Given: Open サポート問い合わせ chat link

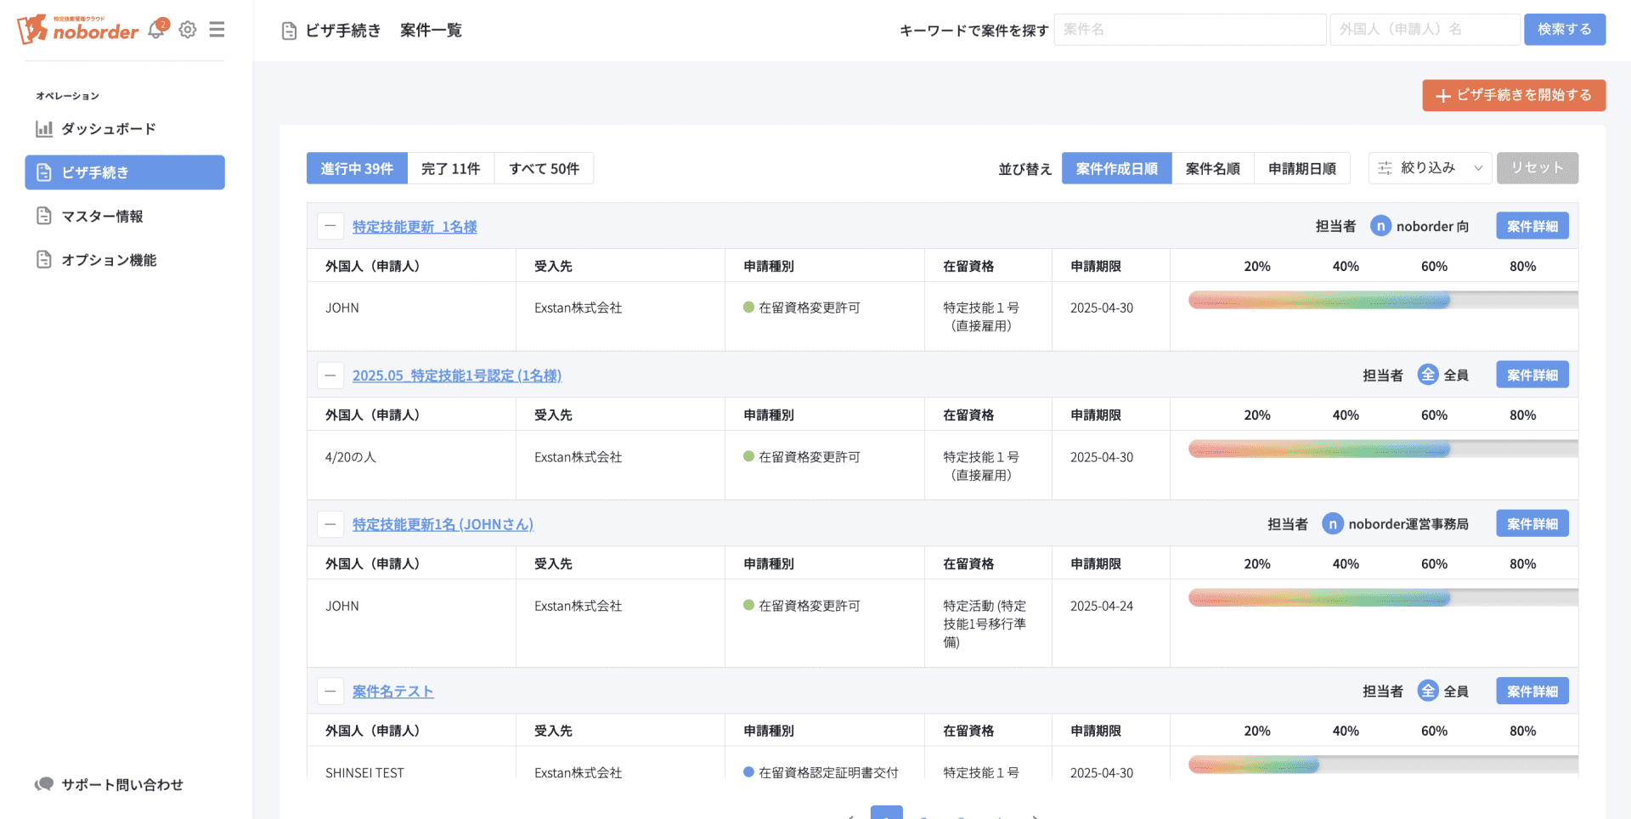Looking at the screenshot, I should pyautogui.click(x=121, y=784).
